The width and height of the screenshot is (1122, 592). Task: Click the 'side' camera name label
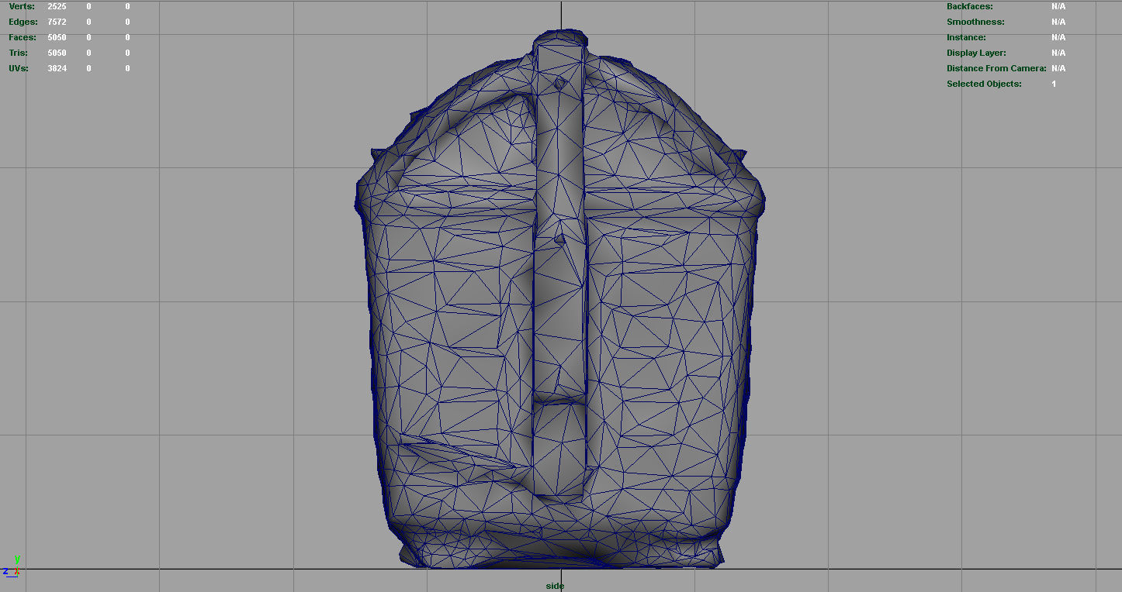click(555, 586)
